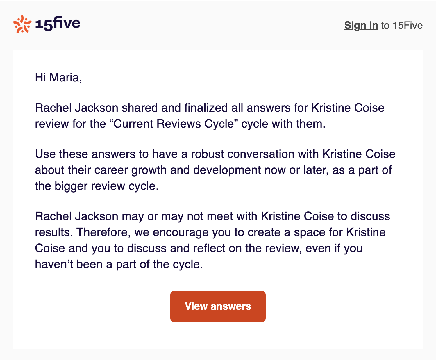Click the 15five wordmark in the header
This screenshot has width=436, height=360.
tap(58, 24)
